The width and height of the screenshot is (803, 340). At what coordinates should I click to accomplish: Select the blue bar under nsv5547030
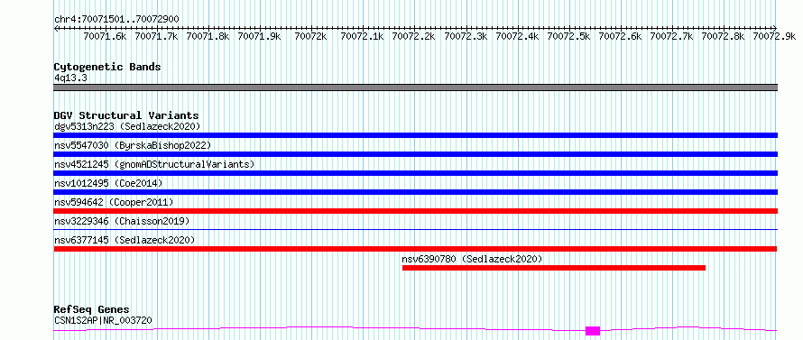tap(415, 154)
